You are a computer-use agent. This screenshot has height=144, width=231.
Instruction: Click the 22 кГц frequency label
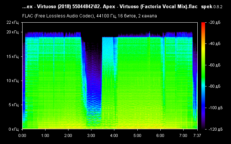point(13,22)
